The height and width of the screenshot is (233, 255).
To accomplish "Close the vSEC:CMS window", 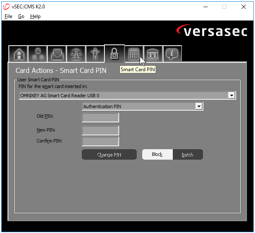I will click(243, 7).
